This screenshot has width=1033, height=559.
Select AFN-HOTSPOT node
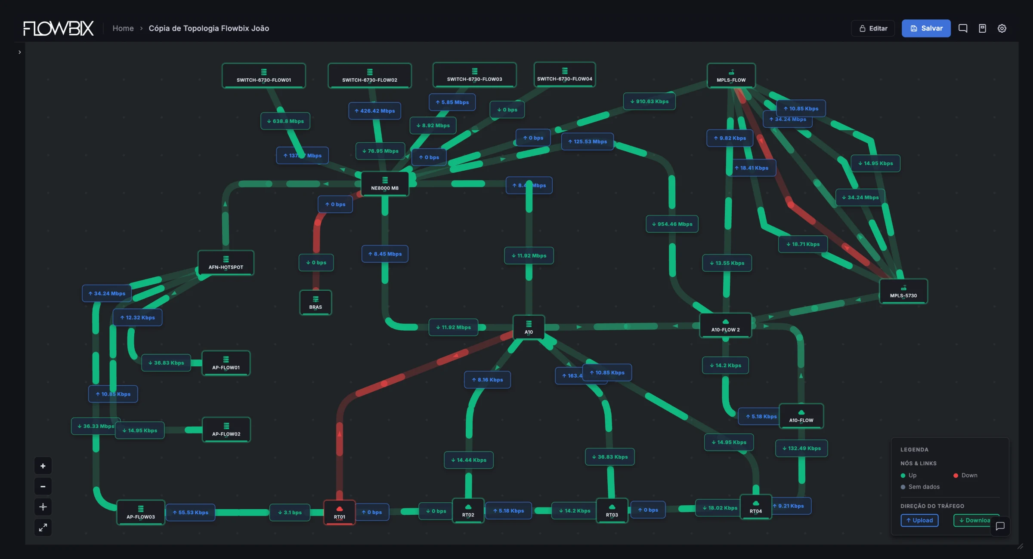click(x=226, y=263)
